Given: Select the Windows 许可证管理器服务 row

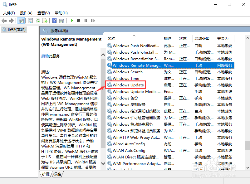Looking at the screenshot, I should [170, 118].
